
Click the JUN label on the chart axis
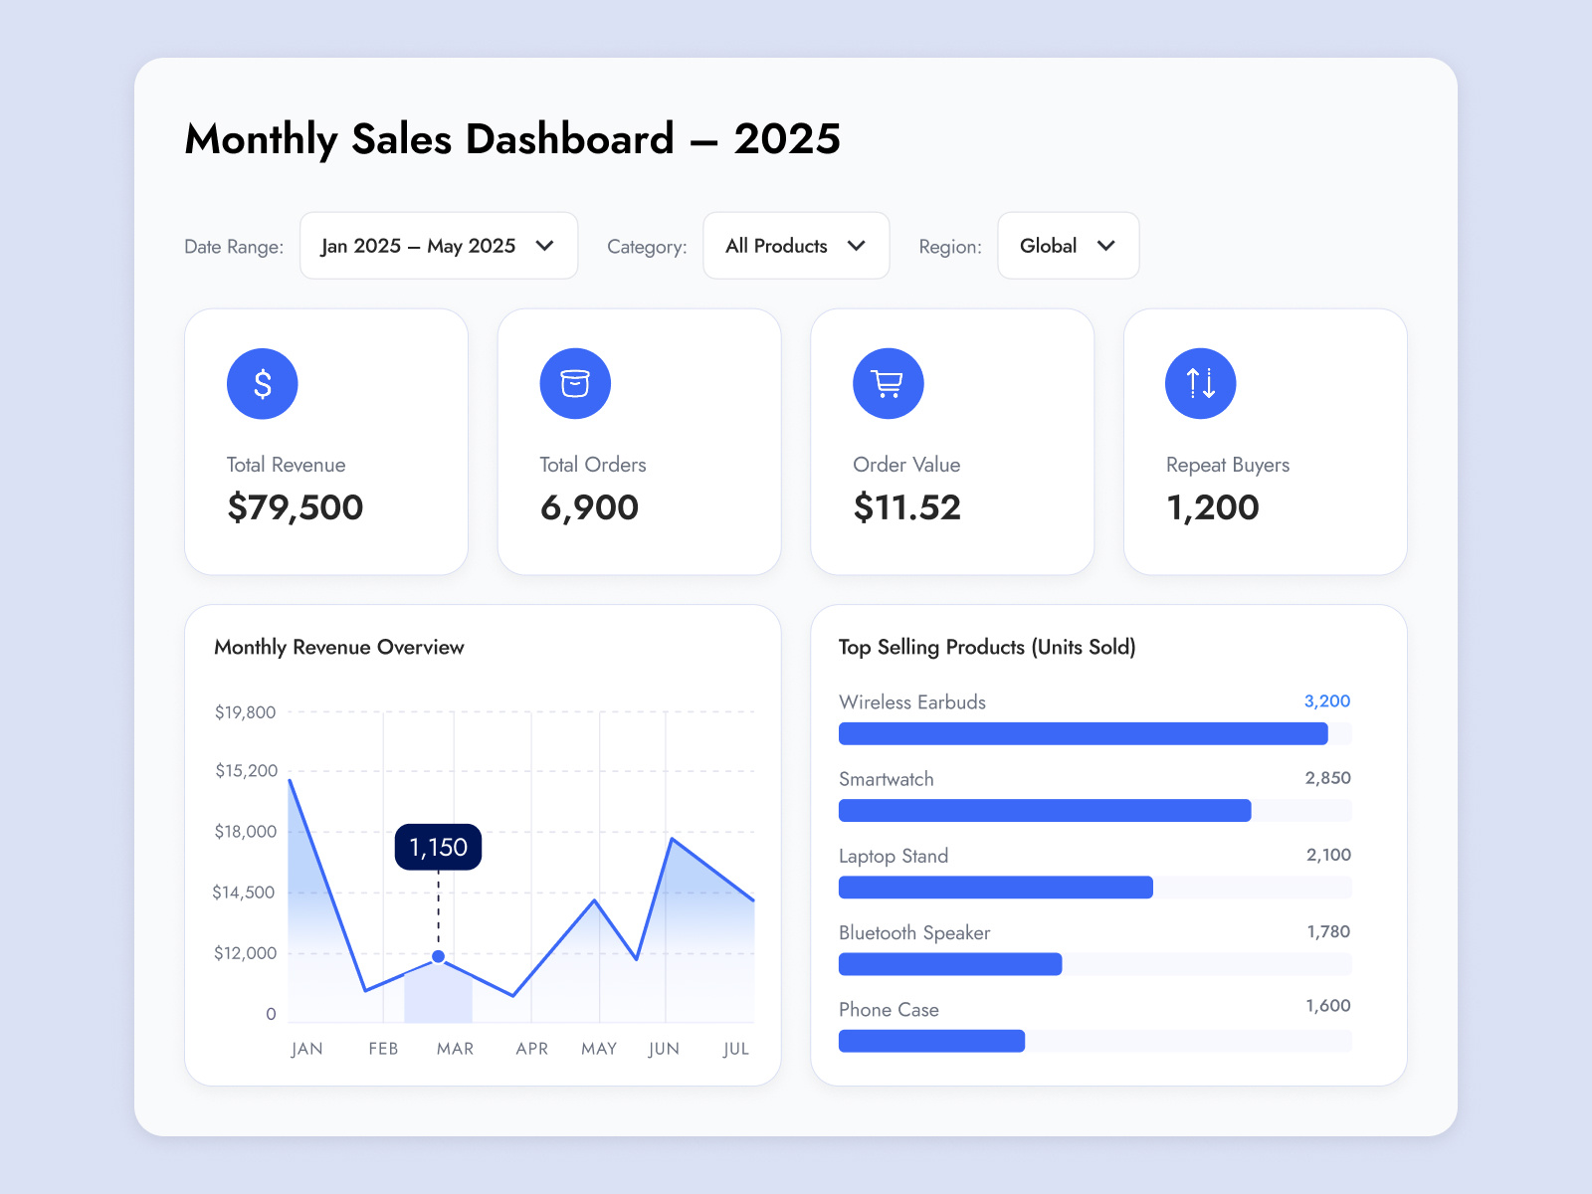tap(665, 1048)
